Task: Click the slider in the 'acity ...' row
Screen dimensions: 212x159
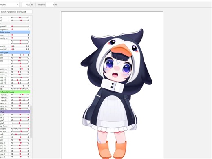Action: coord(20,38)
